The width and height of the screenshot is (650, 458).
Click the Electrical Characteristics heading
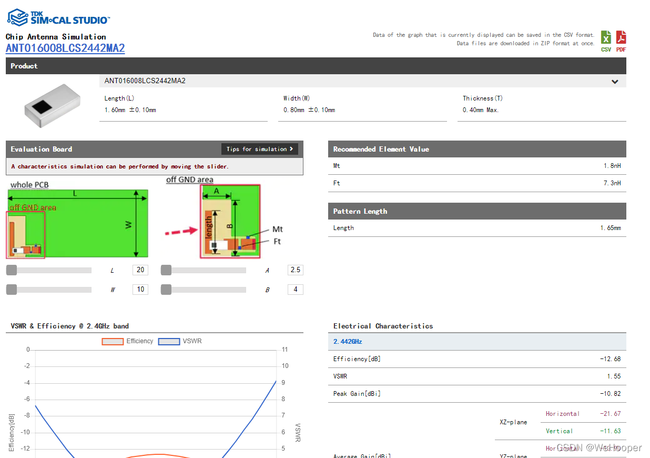pos(383,326)
